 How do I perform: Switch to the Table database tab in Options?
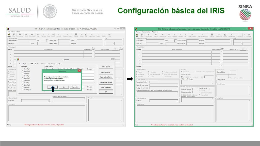pos(52,64)
